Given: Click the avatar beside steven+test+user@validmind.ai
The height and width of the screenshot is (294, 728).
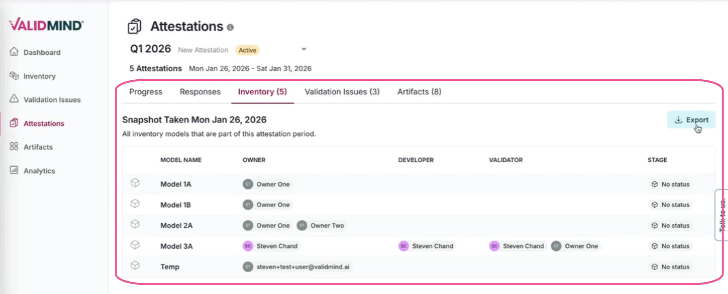Looking at the screenshot, I should (248, 267).
